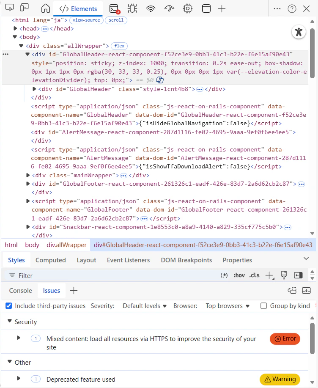Screen dimensions: 318x388
Task: Switch to the Styles tab
Action: coord(16,260)
